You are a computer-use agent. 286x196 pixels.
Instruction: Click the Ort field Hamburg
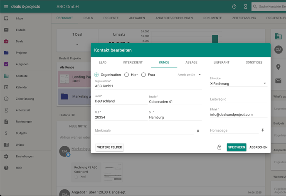pos(175,117)
